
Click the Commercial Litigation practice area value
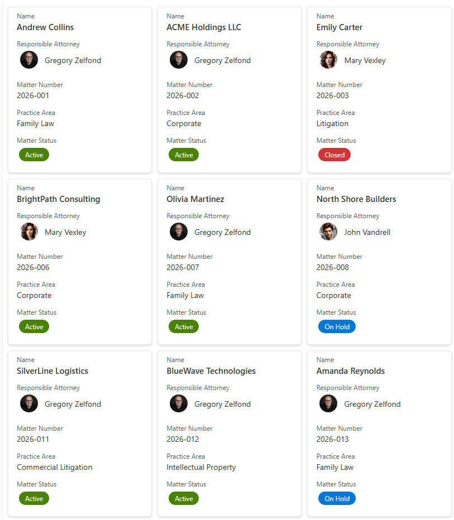pyautogui.click(x=54, y=467)
